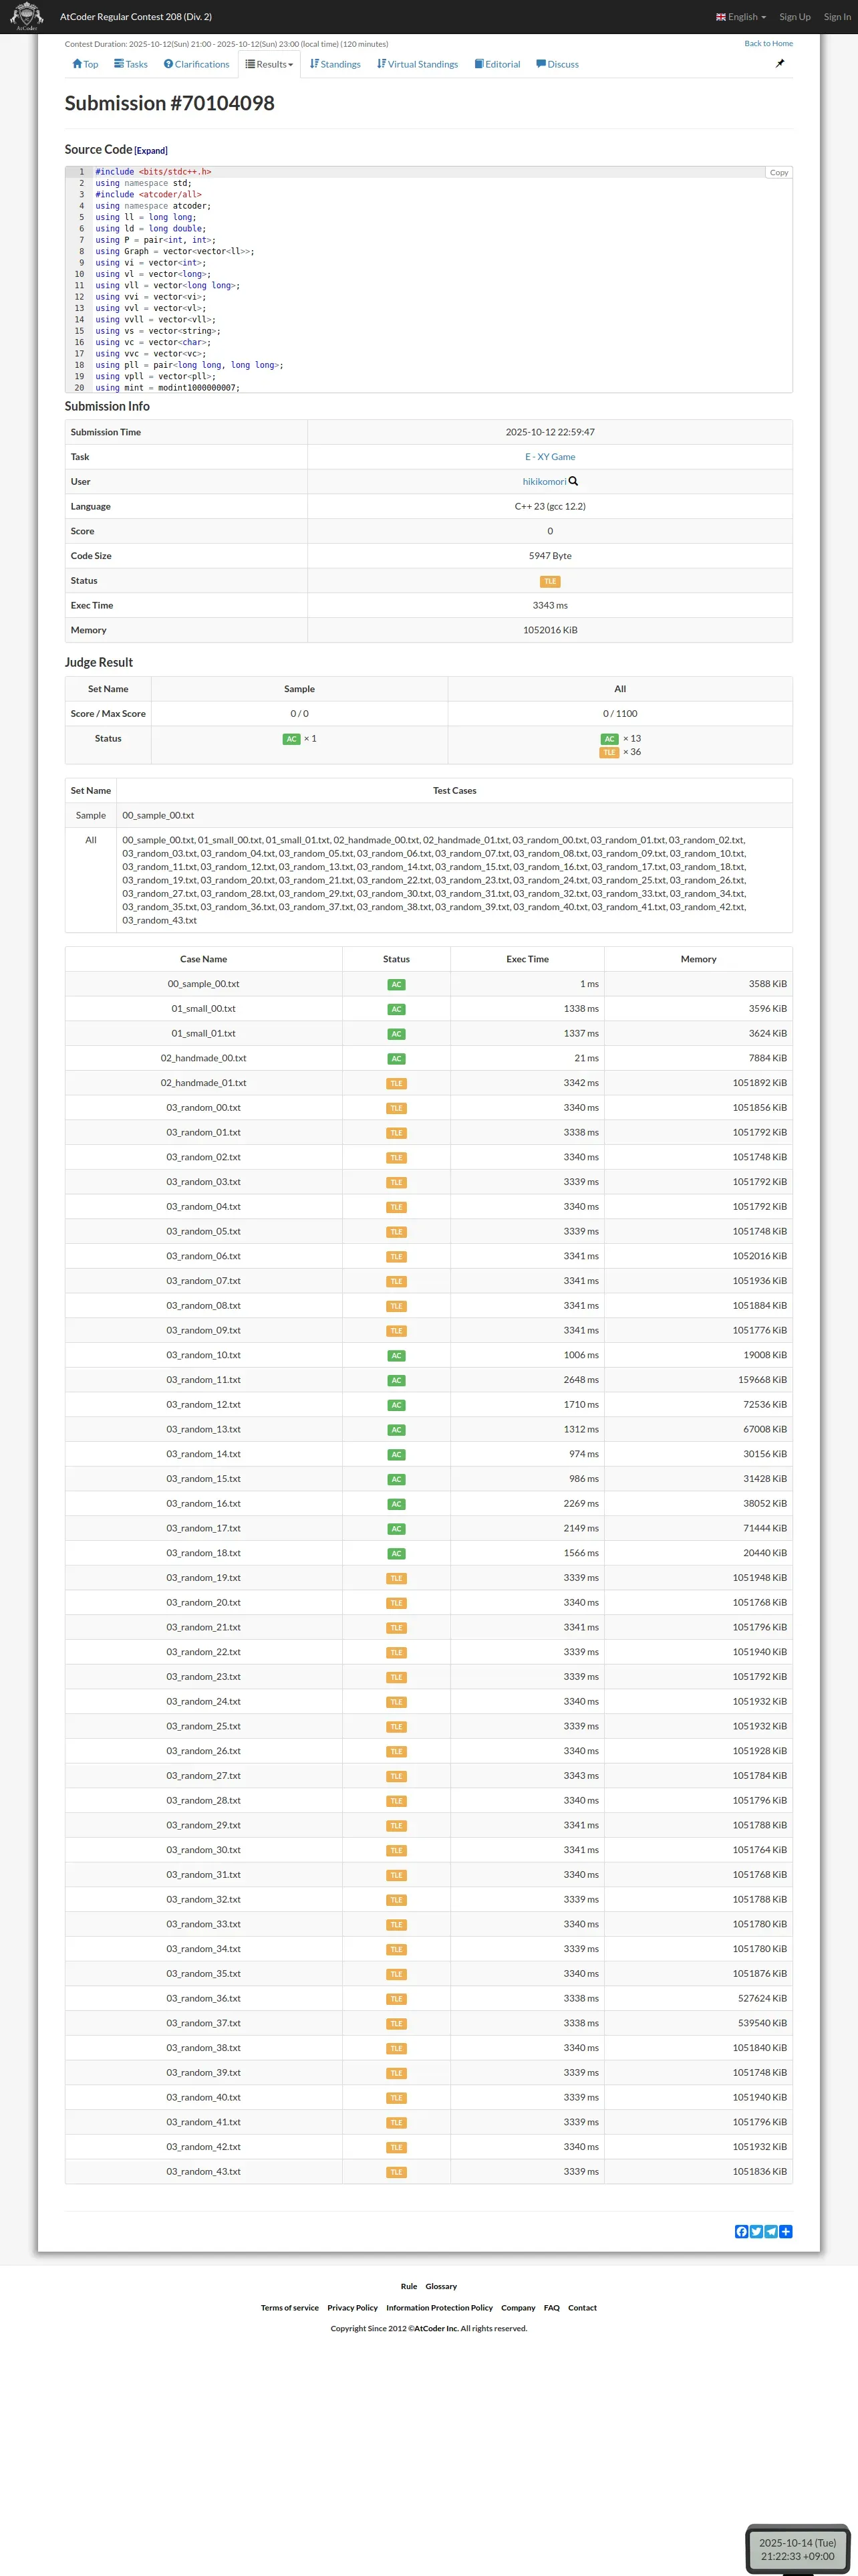Image resolution: width=858 pixels, height=2576 pixels.
Task: Click AC badge for 03_random_14.txt
Action: point(396,1455)
